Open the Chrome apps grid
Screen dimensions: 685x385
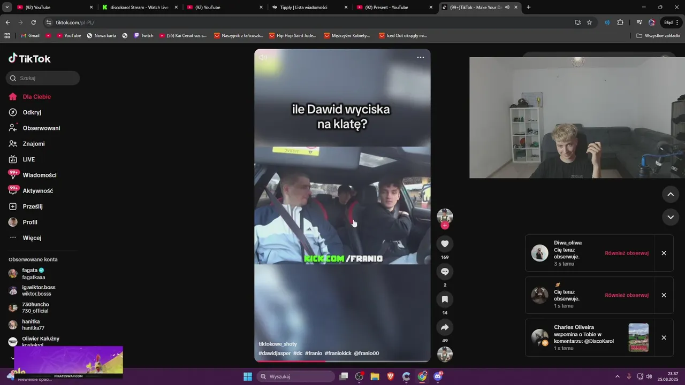click(x=7, y=36)
